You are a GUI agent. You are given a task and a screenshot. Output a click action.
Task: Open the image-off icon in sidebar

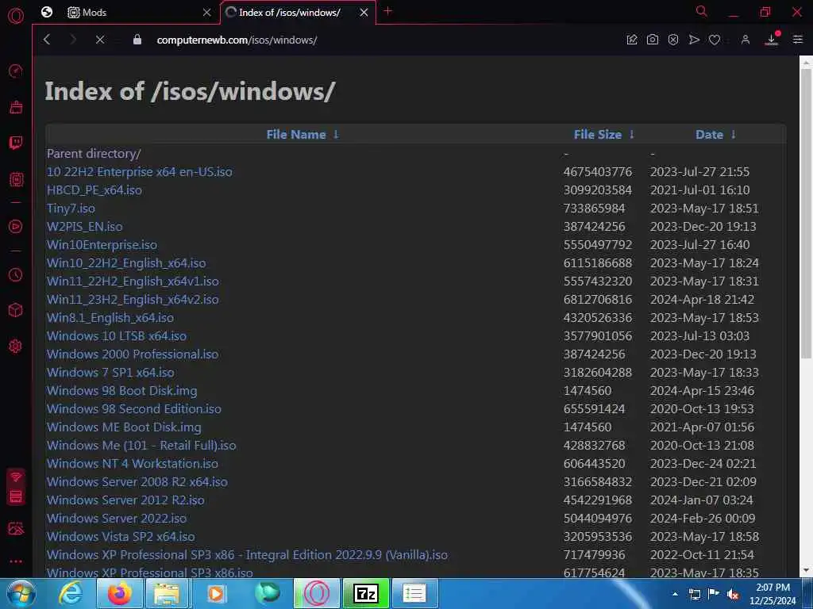tap(16, 528)
